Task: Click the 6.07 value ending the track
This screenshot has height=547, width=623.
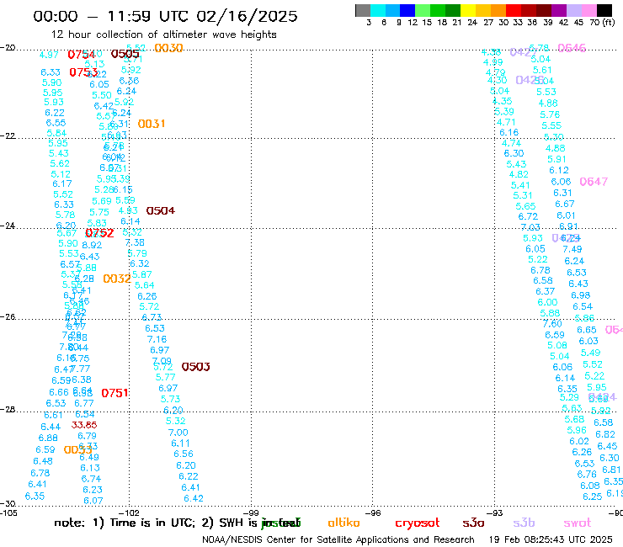Action: 93,501
